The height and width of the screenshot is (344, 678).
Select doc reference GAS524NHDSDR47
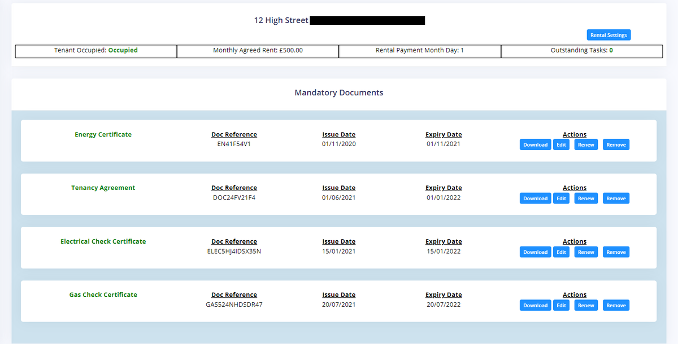234,305
